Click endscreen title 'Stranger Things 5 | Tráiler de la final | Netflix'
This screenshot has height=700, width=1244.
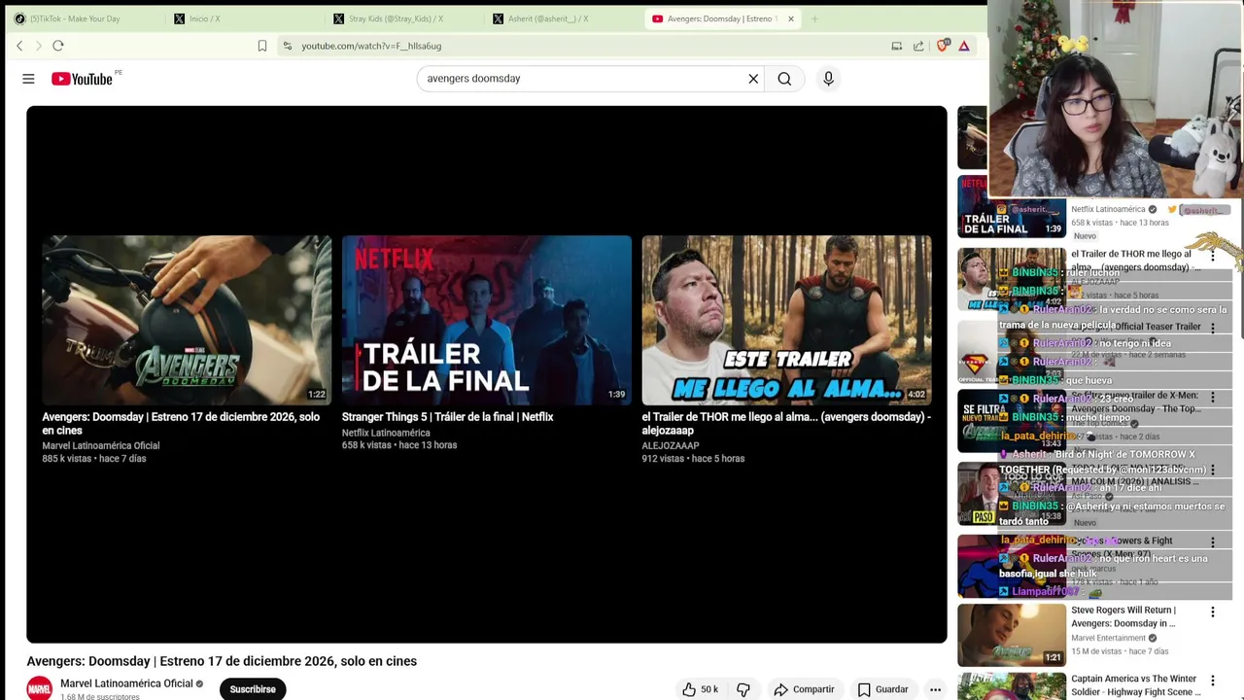pyautogui.click(x=447, y=417)
